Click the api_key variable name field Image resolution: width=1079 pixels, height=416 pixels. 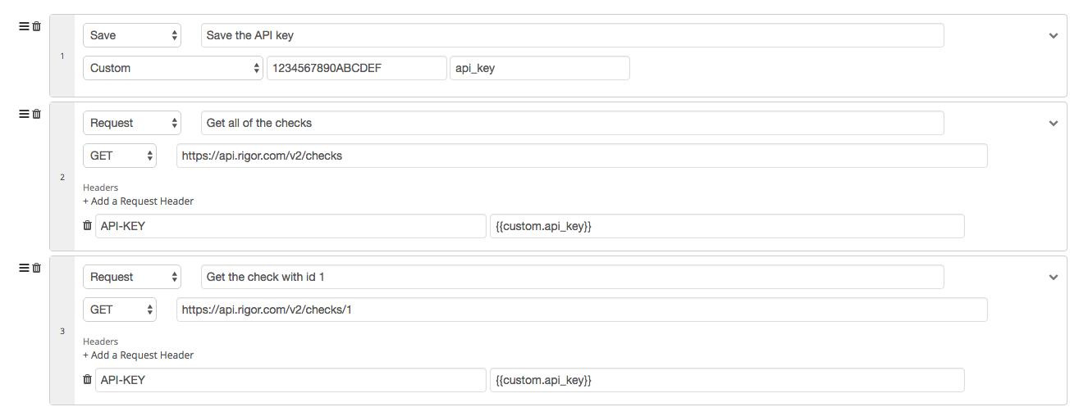tap(540, 68)
